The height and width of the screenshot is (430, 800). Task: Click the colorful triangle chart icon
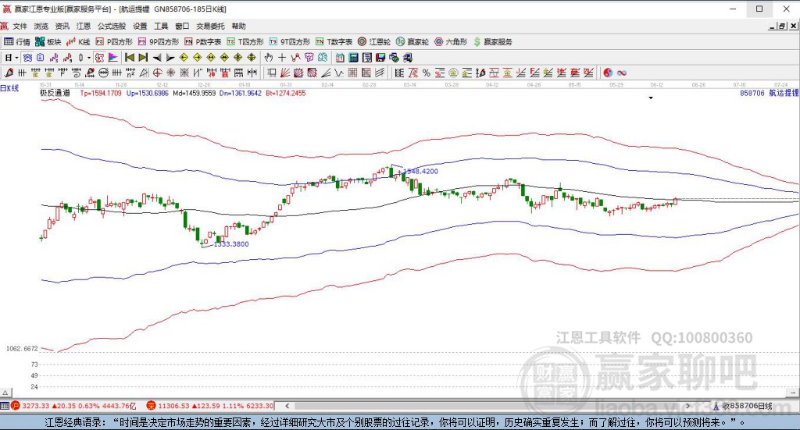click(112, 58)
